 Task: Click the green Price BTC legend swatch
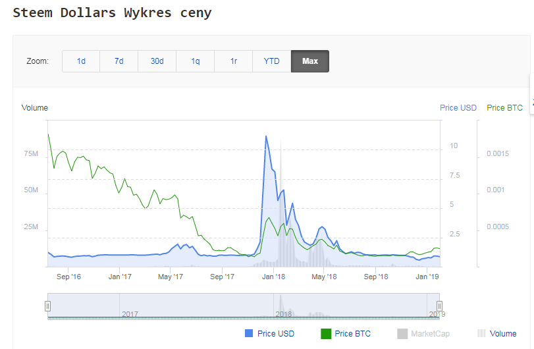click(326, 334)
